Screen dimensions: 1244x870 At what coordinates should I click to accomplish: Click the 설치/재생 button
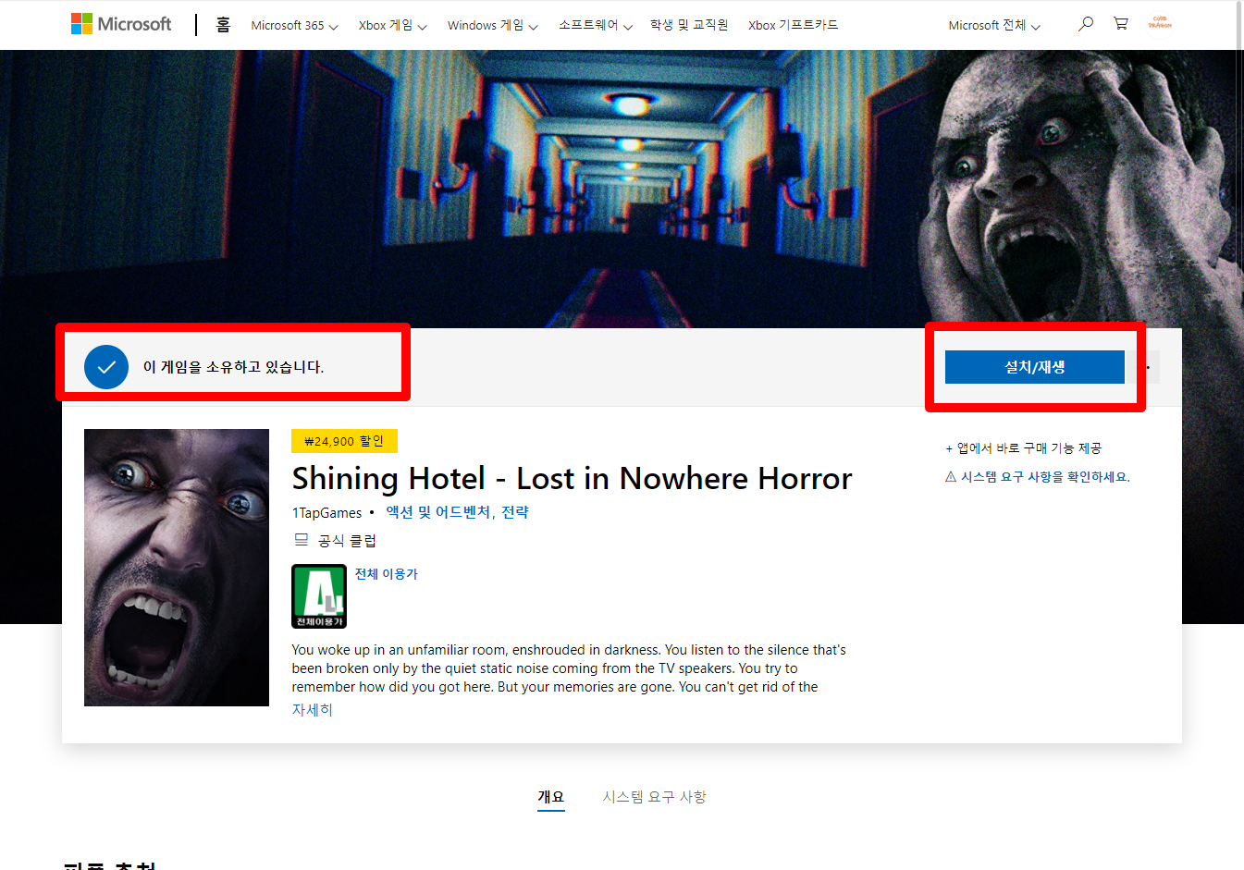coord(1035,367)
